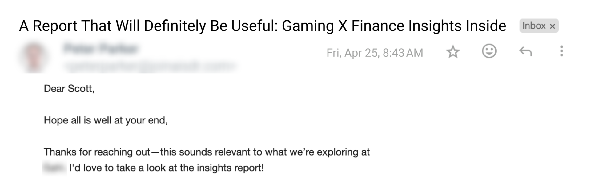
Task: Remove the Inbox label with its x
Action: 553,26
